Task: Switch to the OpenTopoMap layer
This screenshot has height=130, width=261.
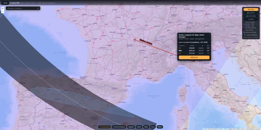Action: click(x=251, y=16)
